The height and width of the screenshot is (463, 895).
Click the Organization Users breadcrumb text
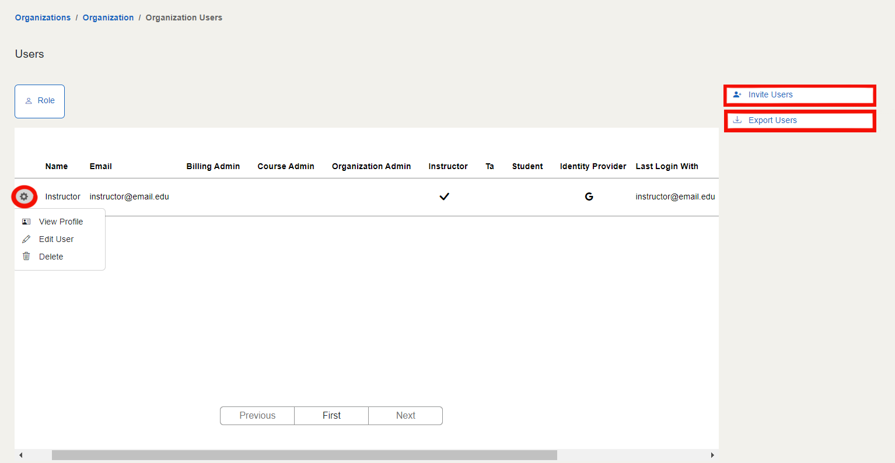(184, 17)
